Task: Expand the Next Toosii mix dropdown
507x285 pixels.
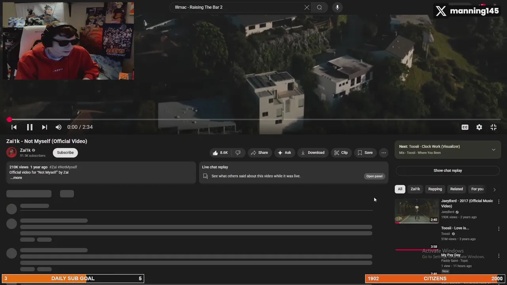Action: (x=494, y=150)
